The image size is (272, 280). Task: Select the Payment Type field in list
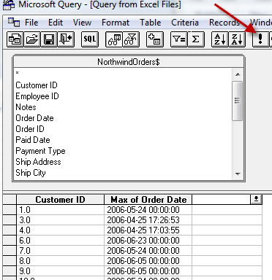click(40, 151)
